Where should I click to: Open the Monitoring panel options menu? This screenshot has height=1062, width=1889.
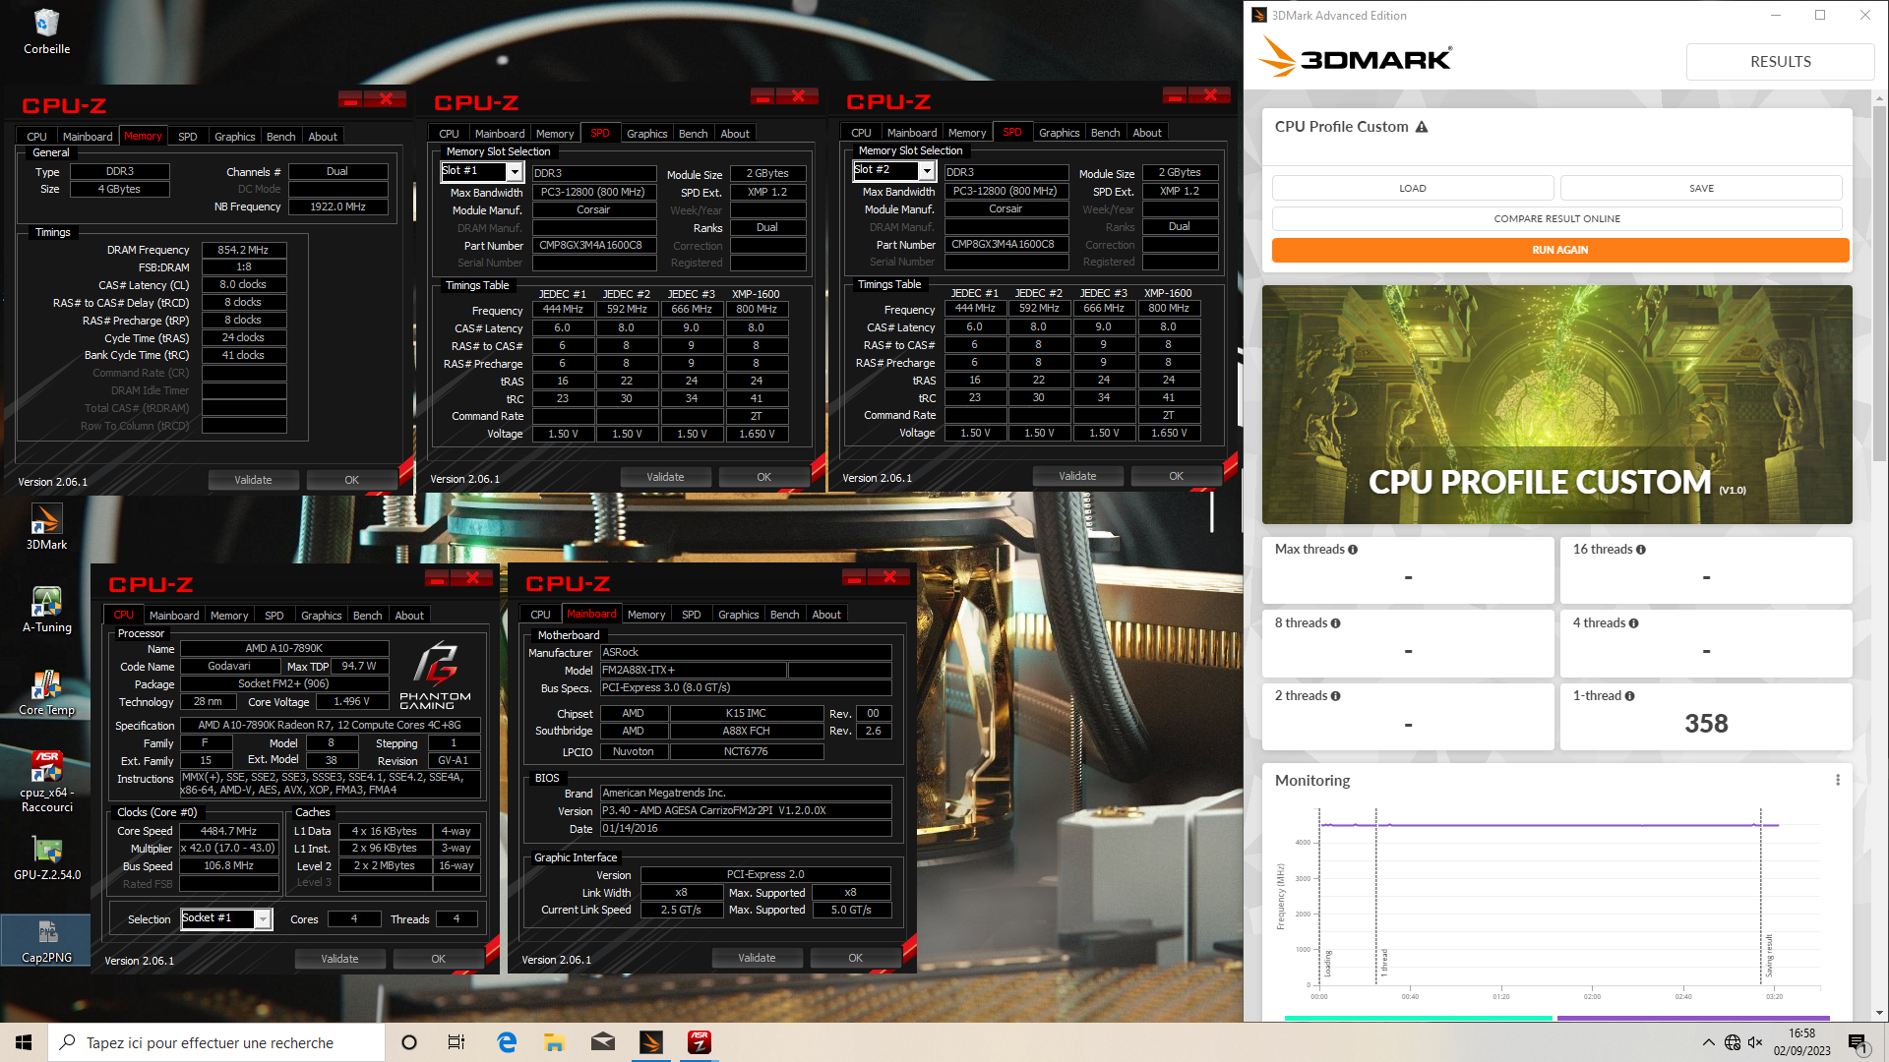1838,780
